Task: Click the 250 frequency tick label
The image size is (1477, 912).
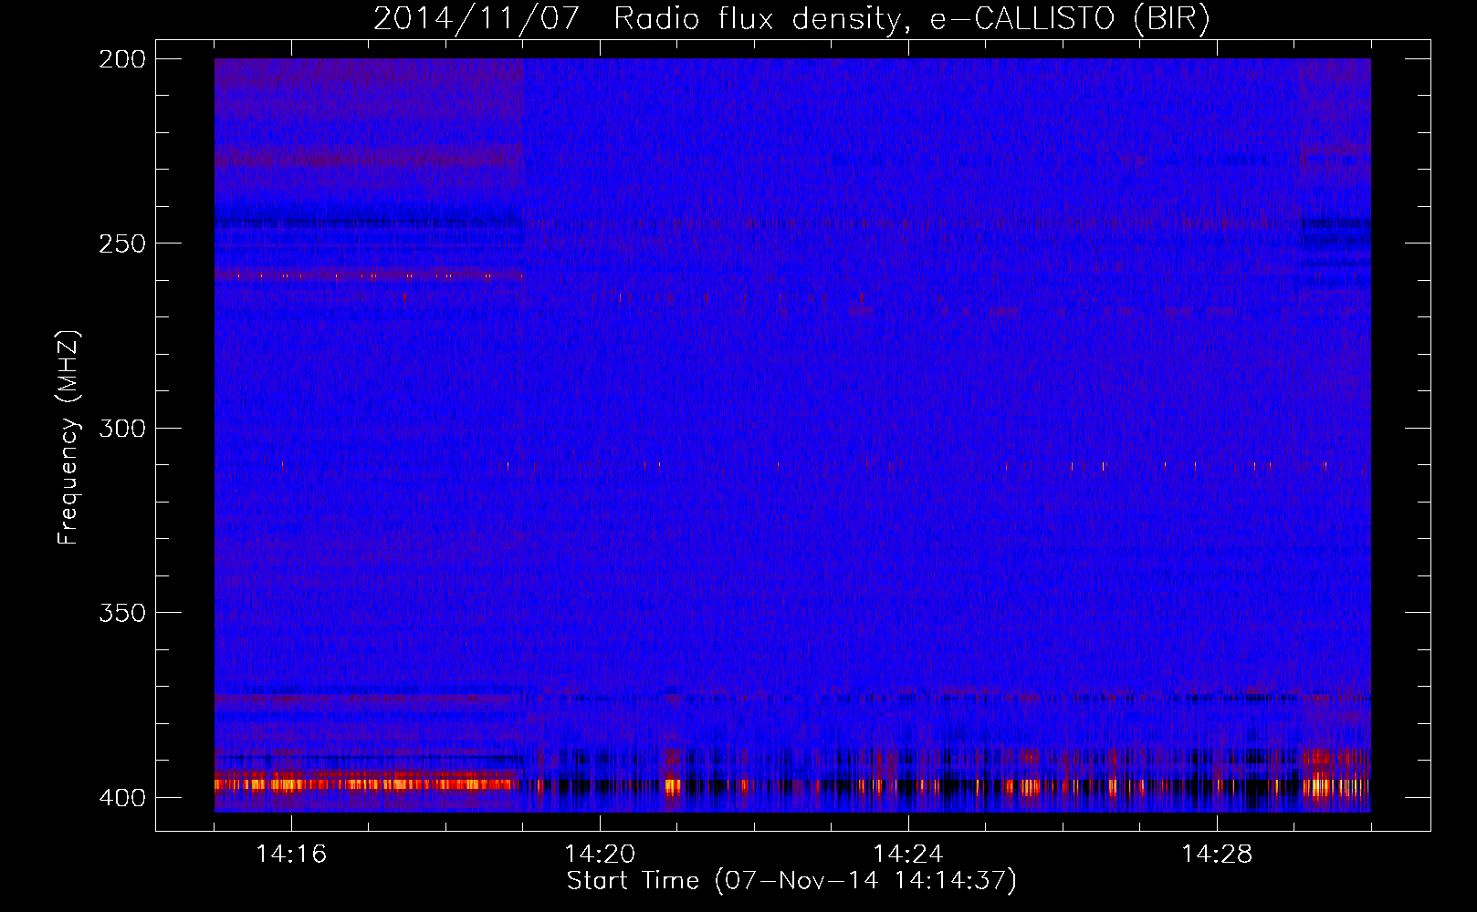Action: click(122, 244)
